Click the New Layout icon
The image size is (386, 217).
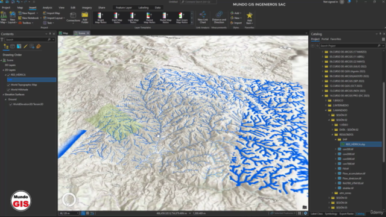coord(12,15)
